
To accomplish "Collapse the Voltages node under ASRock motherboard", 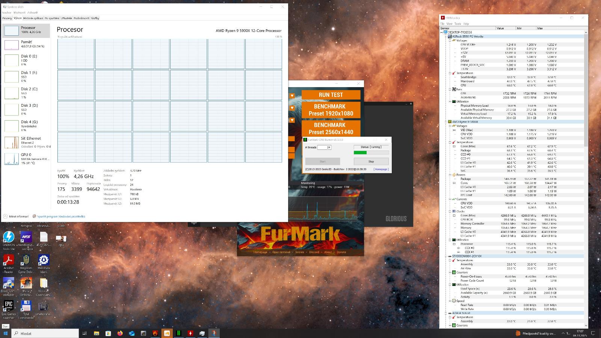I will coord(450,41).
